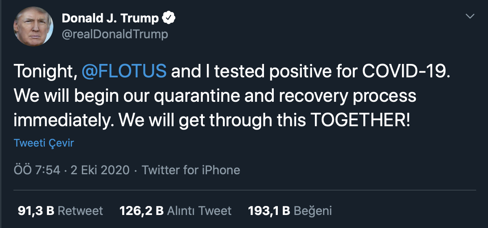Expand the tweet options chevron
Screen dimensions: 488x228
(x=470, y=16)
